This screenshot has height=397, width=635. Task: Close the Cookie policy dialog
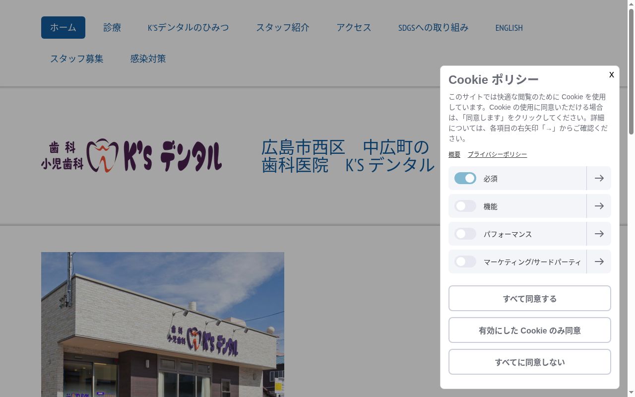(x=611, y=74)
